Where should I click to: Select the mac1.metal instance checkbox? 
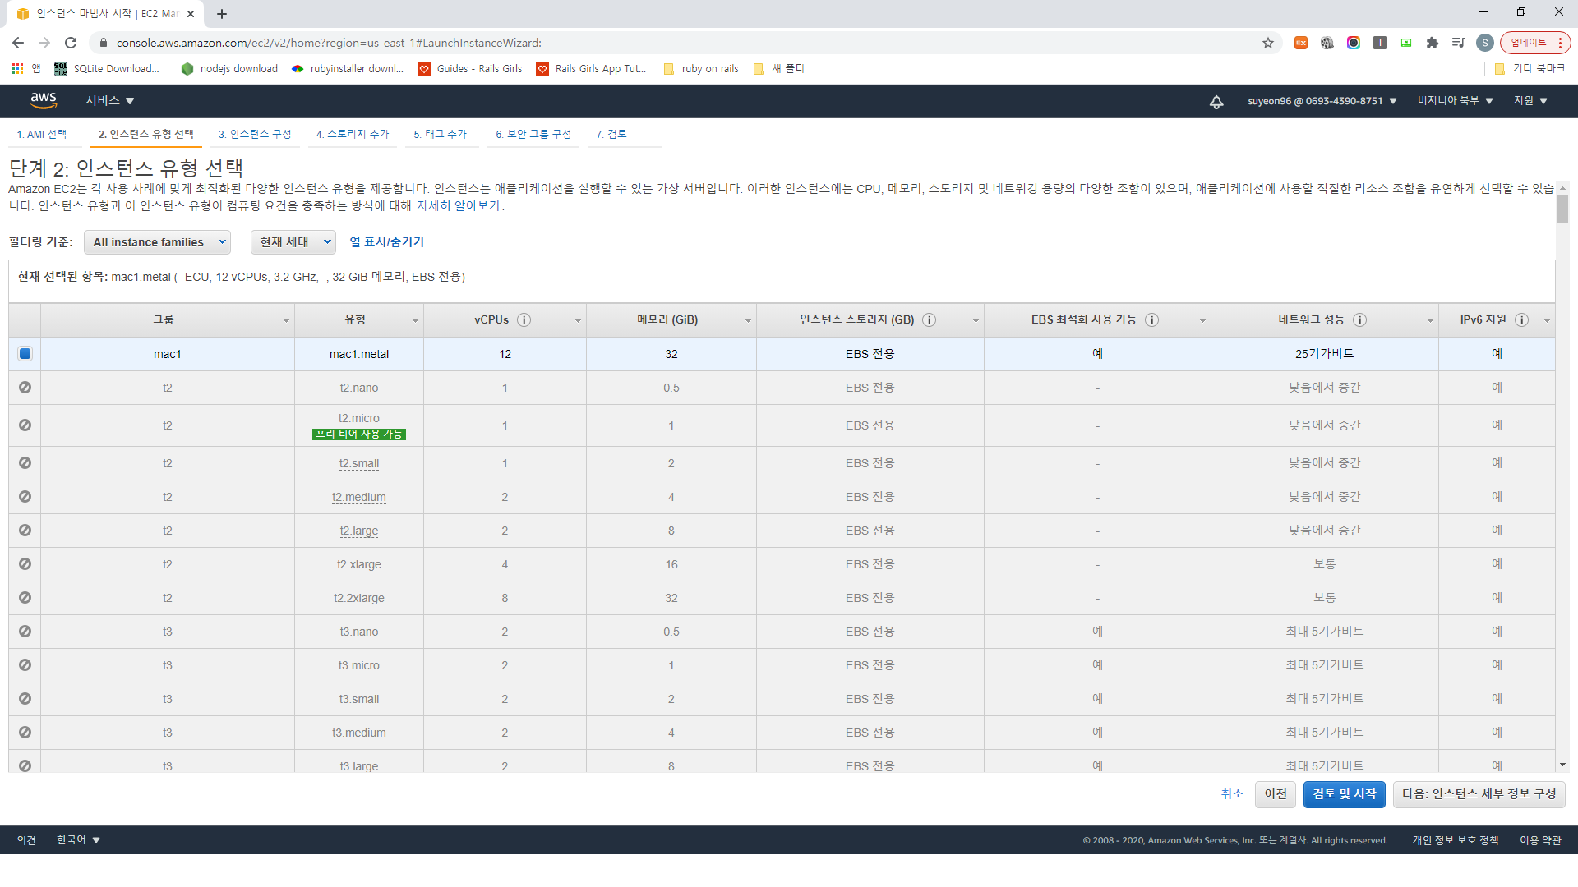coord(25,354)
